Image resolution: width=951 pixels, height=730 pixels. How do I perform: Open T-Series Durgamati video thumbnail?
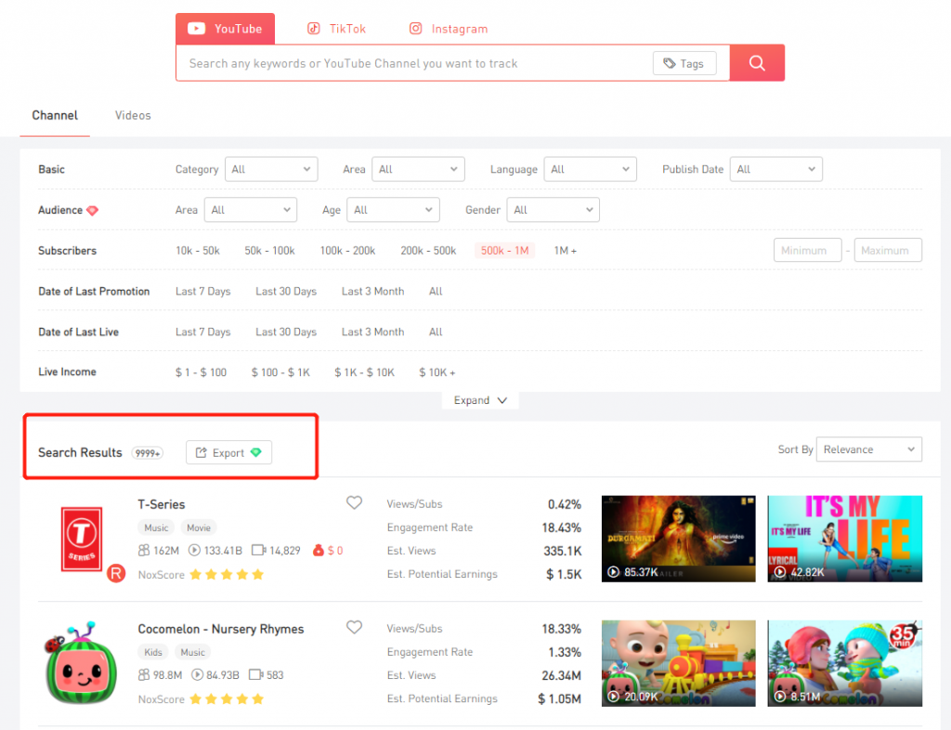point(678,539)
